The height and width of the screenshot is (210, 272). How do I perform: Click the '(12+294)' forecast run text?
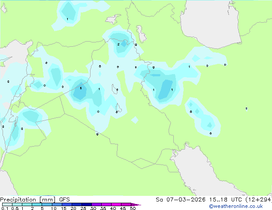pos(259,199)
